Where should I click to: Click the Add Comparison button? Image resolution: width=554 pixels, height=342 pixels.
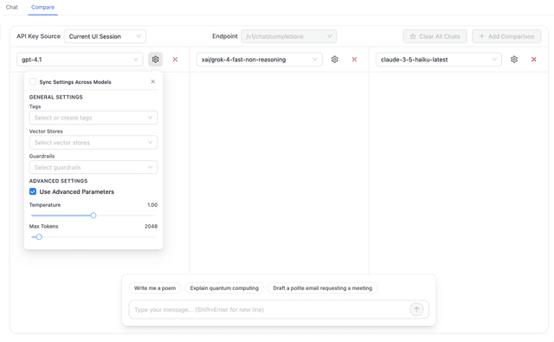point(506,36)
